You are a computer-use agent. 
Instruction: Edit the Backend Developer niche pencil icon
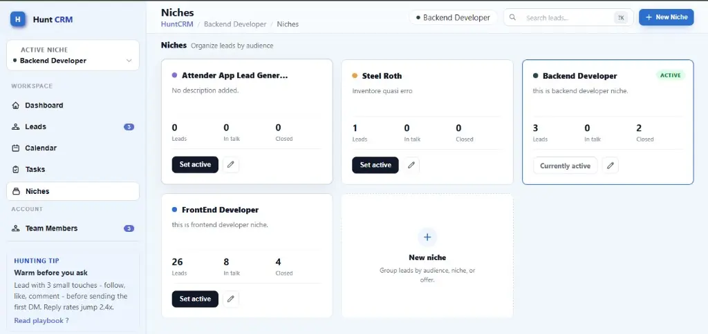[611, 166]
